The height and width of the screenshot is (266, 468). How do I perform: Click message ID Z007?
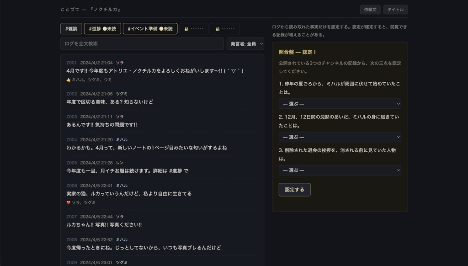72,217
